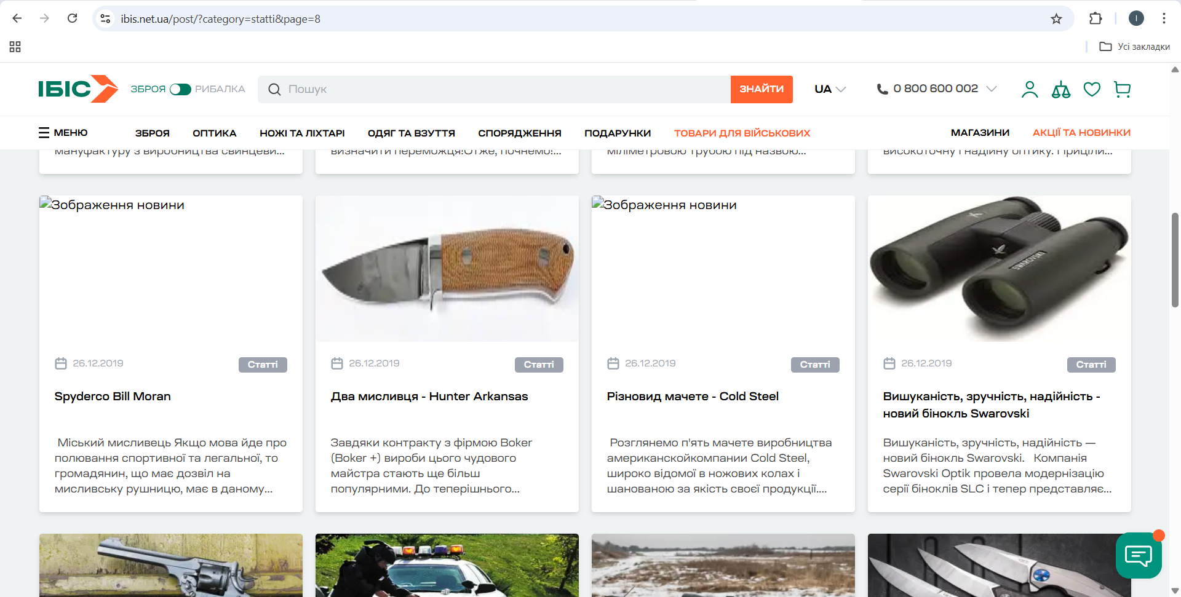Click the page vertical scrollbar thumb
The width and height of the screenshot is (1181, 597).
coord(1175,259)
